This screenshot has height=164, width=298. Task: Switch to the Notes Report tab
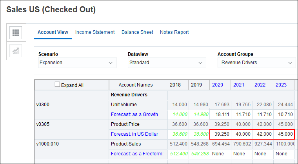[x=174, y=32]
